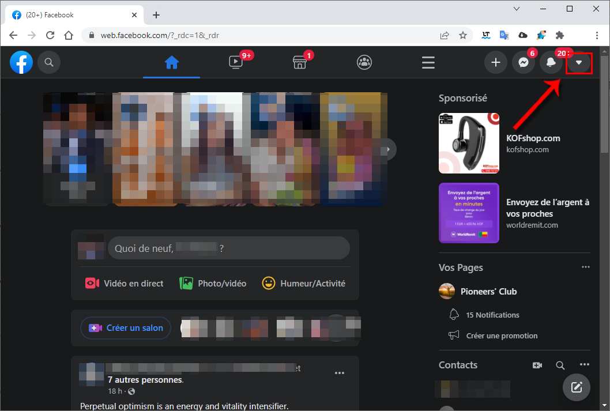Bookmark this page with the star
Screen dimensions: 610x411
(x=462, y=35)
